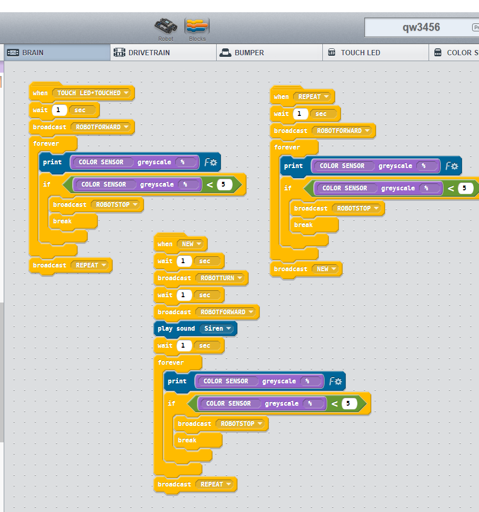Click threshold value 5 in NEW script condition

pyautogui.click(x=349, y=404)
